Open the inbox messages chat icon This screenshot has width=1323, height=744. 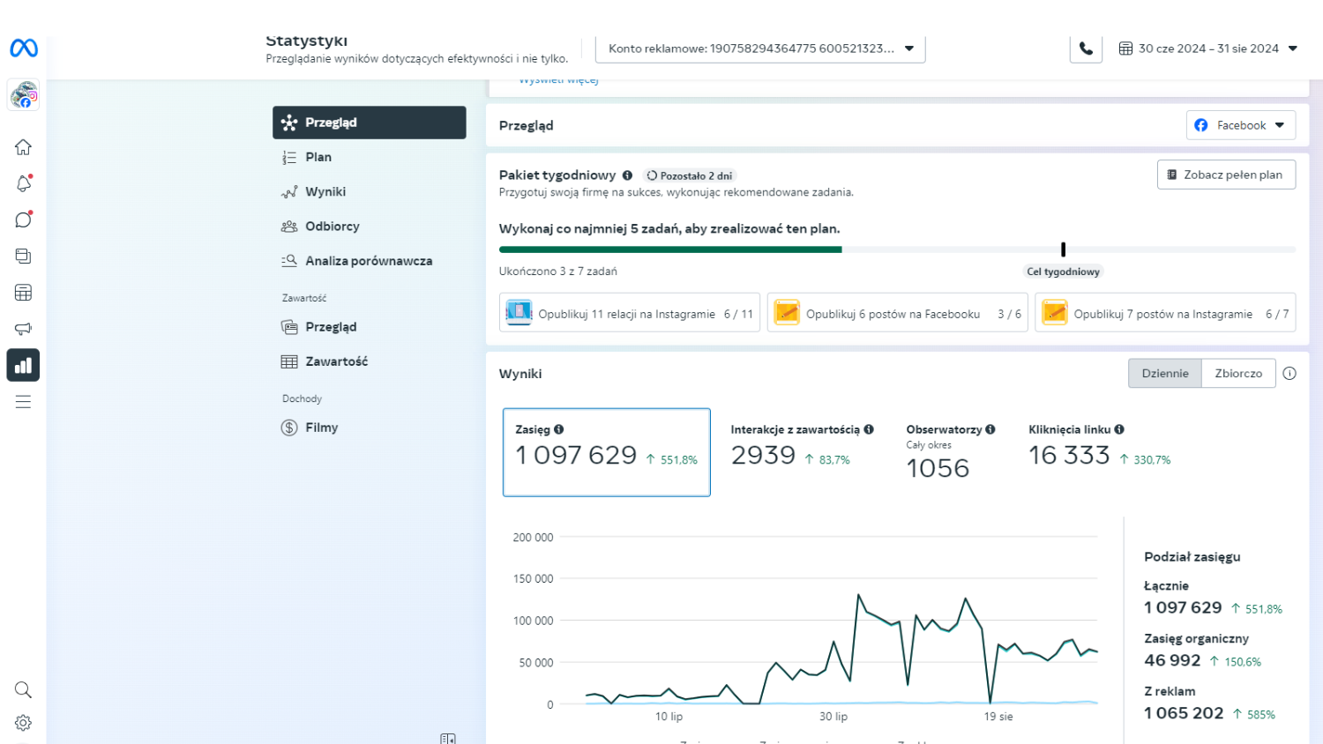click(23, 219)
